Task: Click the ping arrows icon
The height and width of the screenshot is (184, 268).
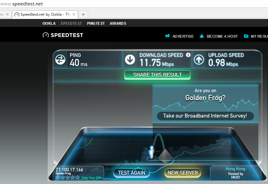Action: 60,60
